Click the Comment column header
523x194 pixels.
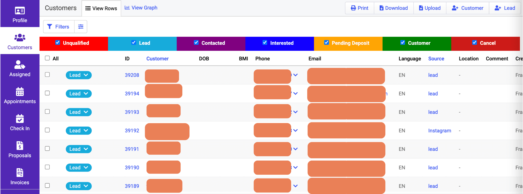pyautogui.click(x=497, y=59)
